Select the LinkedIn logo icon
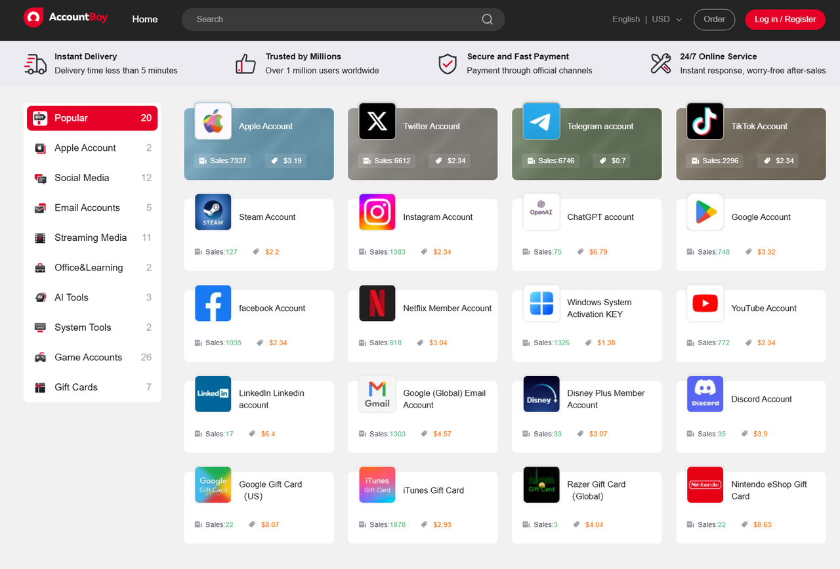 pos(213,394)
